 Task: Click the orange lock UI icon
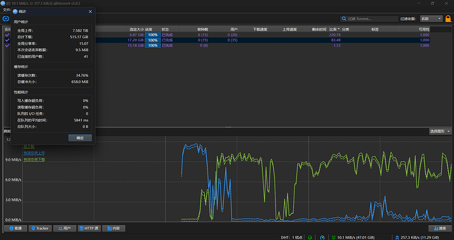coord(448,19)
